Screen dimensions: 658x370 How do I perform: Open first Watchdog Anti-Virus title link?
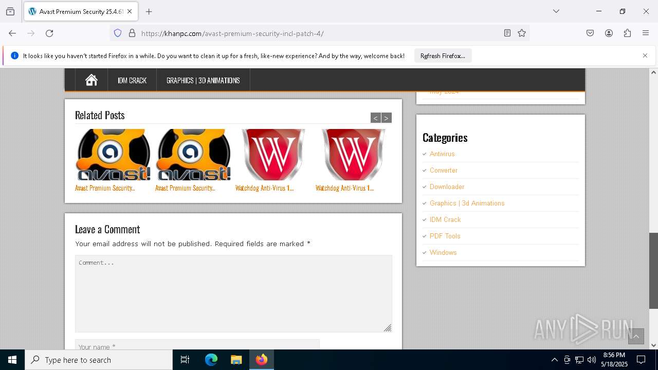pyautogui.click(x=265, y=188)
